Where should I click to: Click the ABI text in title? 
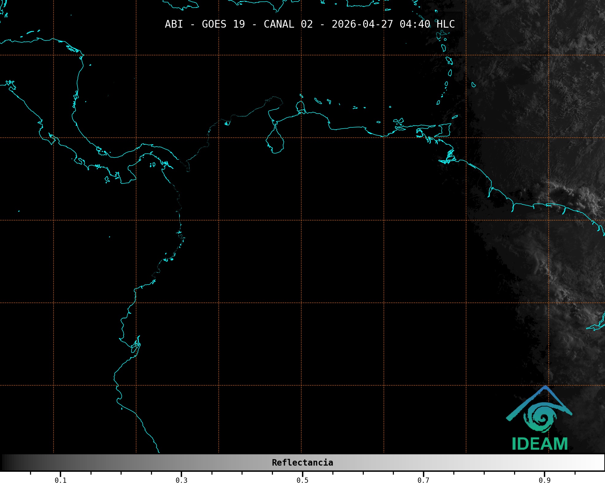tap(174, 24)
